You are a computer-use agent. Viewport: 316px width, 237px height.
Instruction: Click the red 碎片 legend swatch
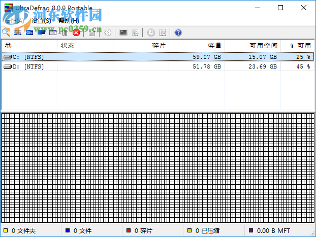129,230
